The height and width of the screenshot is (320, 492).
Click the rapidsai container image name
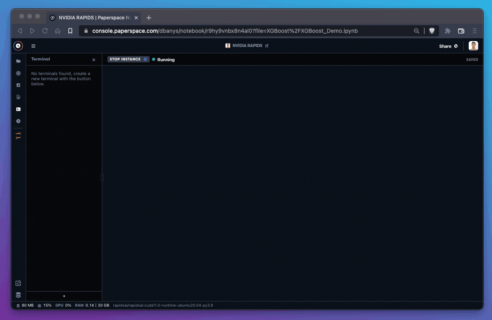(x=163, y=305)
